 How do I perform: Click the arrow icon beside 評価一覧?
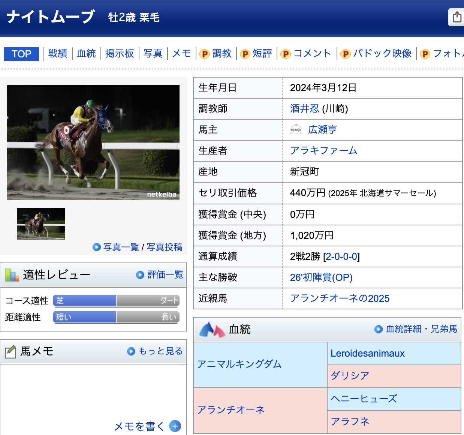[140, 275]
